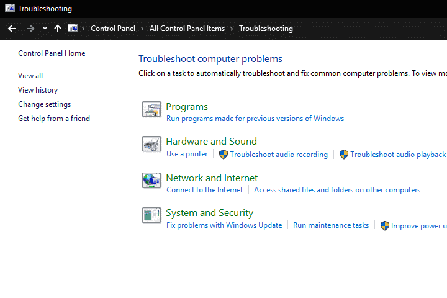Open Change settings in sidebar
Screen dimensions: 447x298
pyautogui.click(x=45, y=104)
